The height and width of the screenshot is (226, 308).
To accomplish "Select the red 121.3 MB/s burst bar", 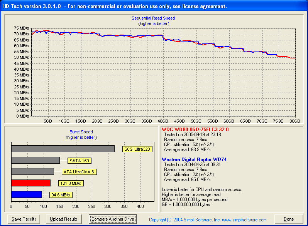I will pyautogui.click(x=31, y=183).
